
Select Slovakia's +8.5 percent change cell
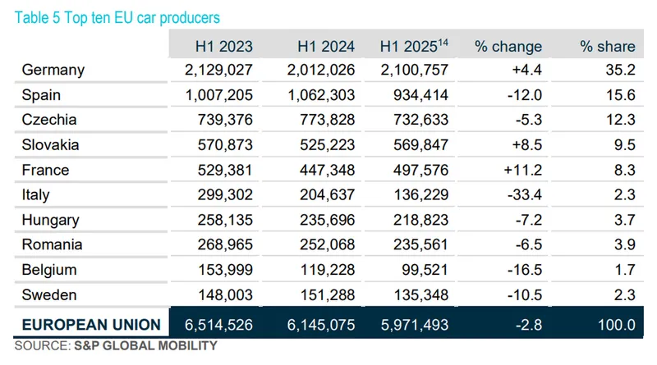526,145
